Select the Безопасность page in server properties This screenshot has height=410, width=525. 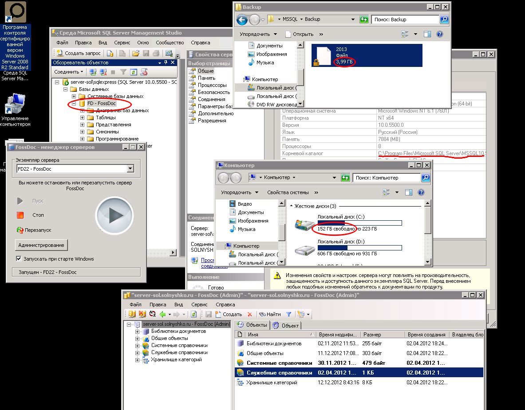[213, 92]
